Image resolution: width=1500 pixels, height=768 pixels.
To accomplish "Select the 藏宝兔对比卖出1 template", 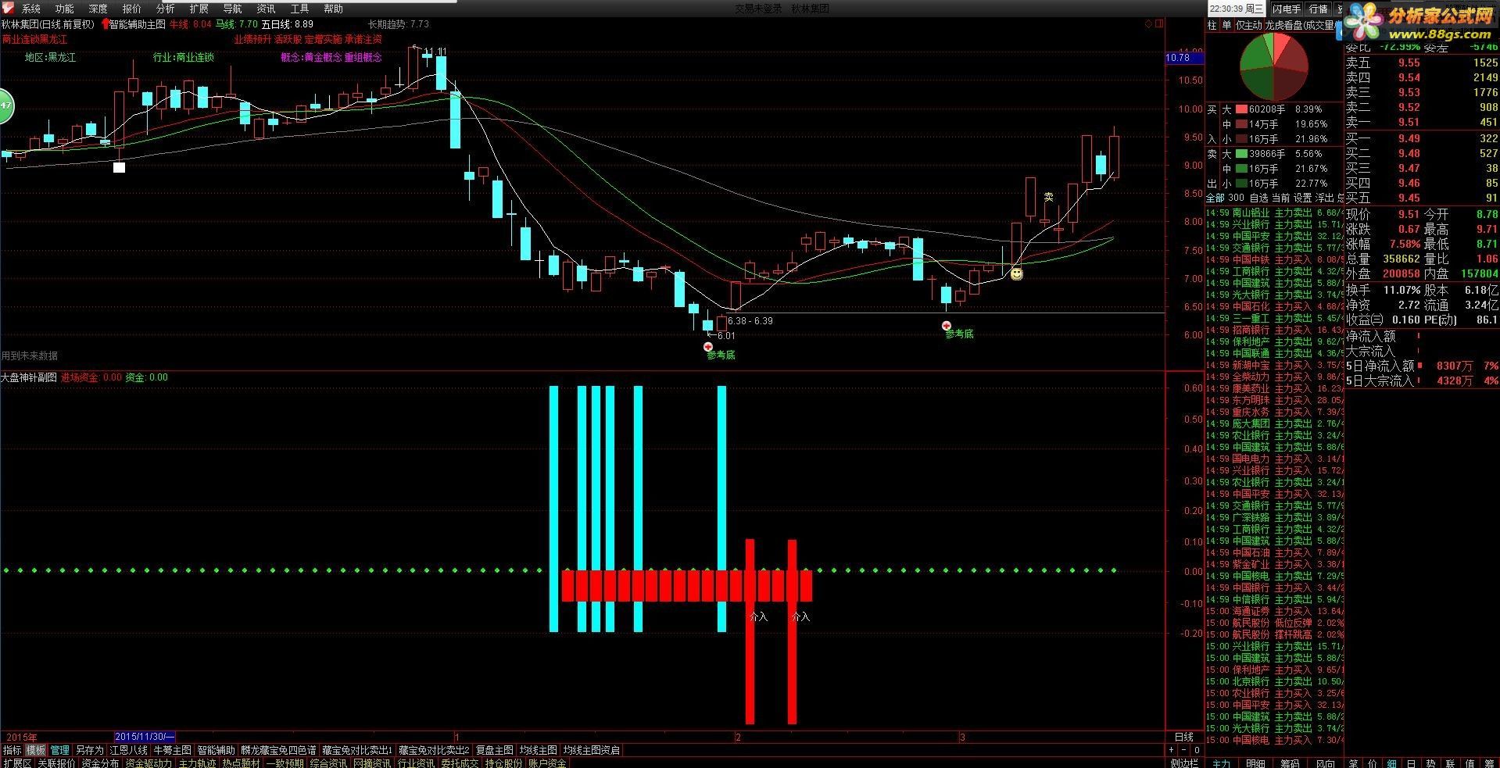I will click(357, 750).
